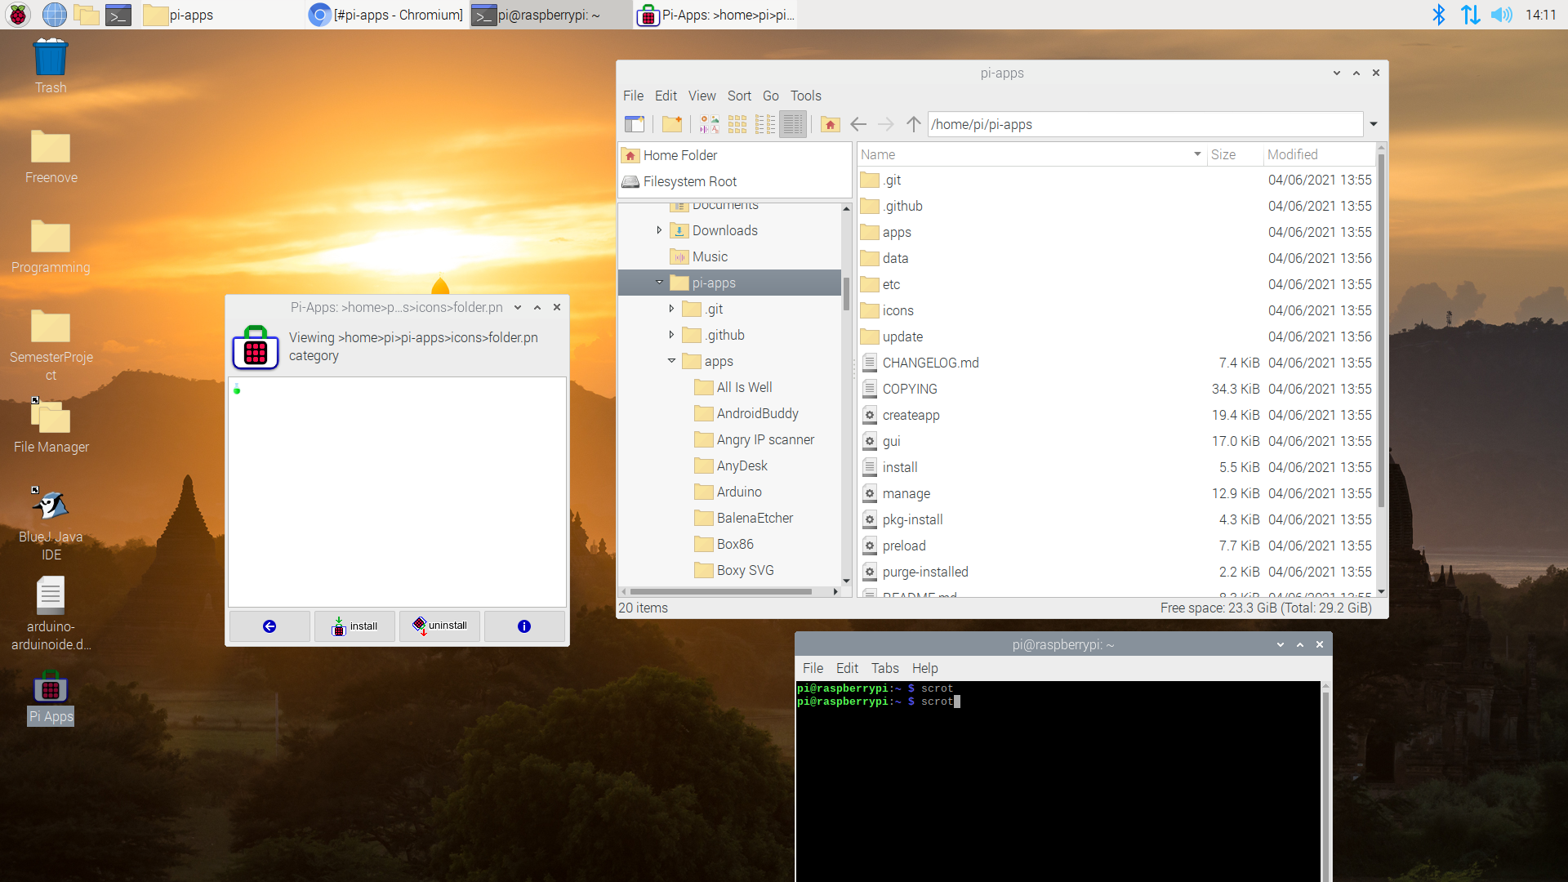Click the /home/pi/pi-apps path field
This screenshot has width=1568, height=882.
[1145, 124]
